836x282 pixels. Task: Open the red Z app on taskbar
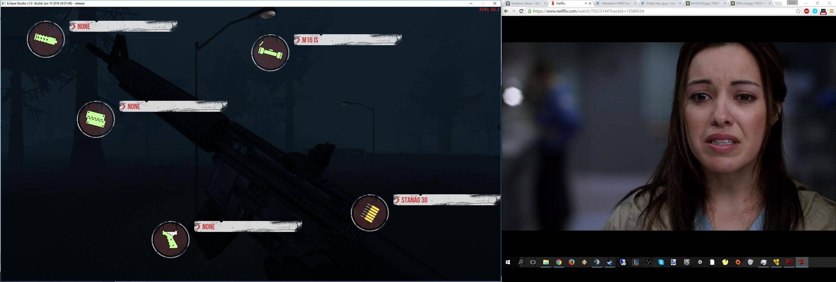pos(802,262)
